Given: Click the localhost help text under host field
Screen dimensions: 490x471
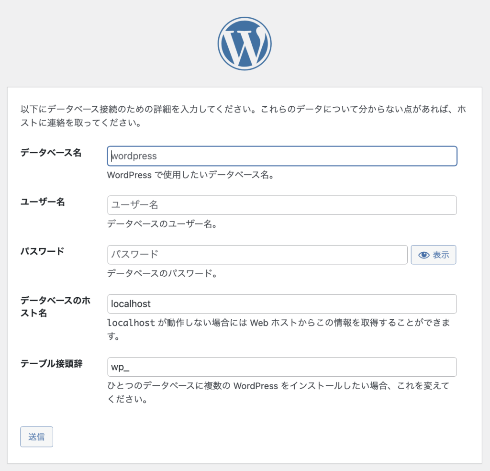Looking at the screenshot, I should pos(279,329).
